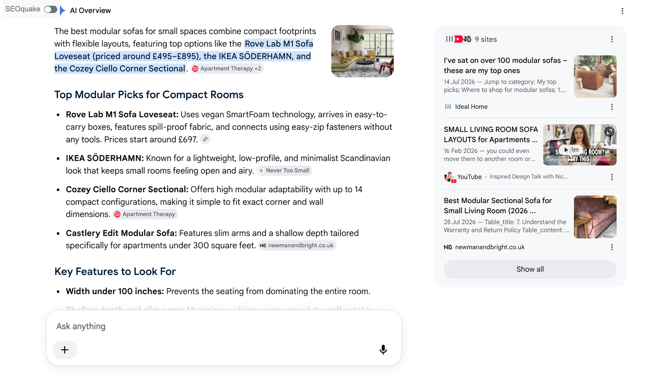Click 'Castlery Edit Modular Sofa:' item
Image resolution: width=653 pixels, height=383 pixels.
(x=121, y=233)
